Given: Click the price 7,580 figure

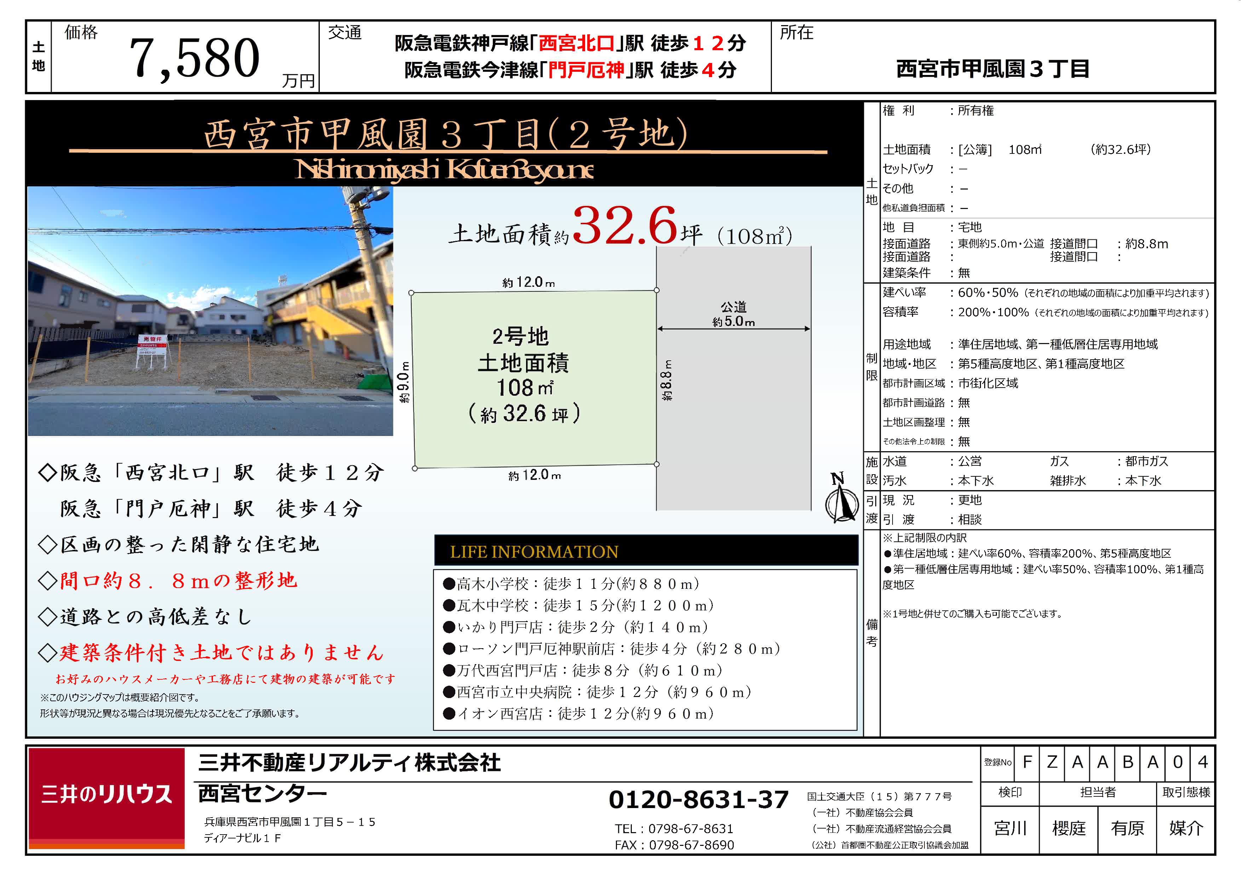Looking at the screenshot, I should point(195,58).
